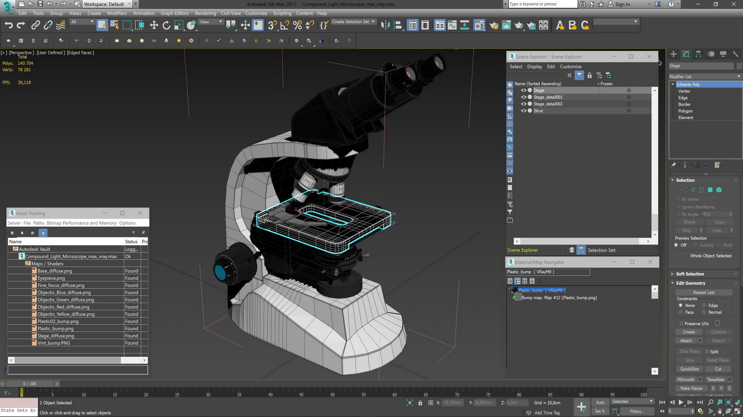This screenshot has height=417, width=743.
Task: Click the Tessellate button
Action: click(715, 380)
